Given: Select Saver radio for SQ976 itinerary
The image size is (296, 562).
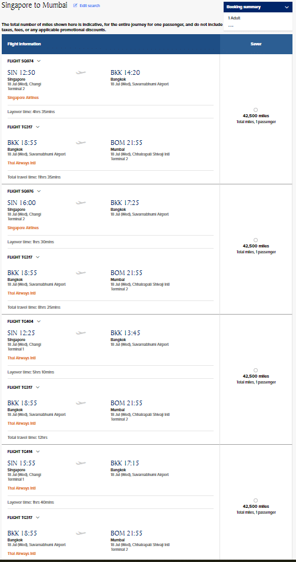Looking at the screenshot, I should [255, 240].
